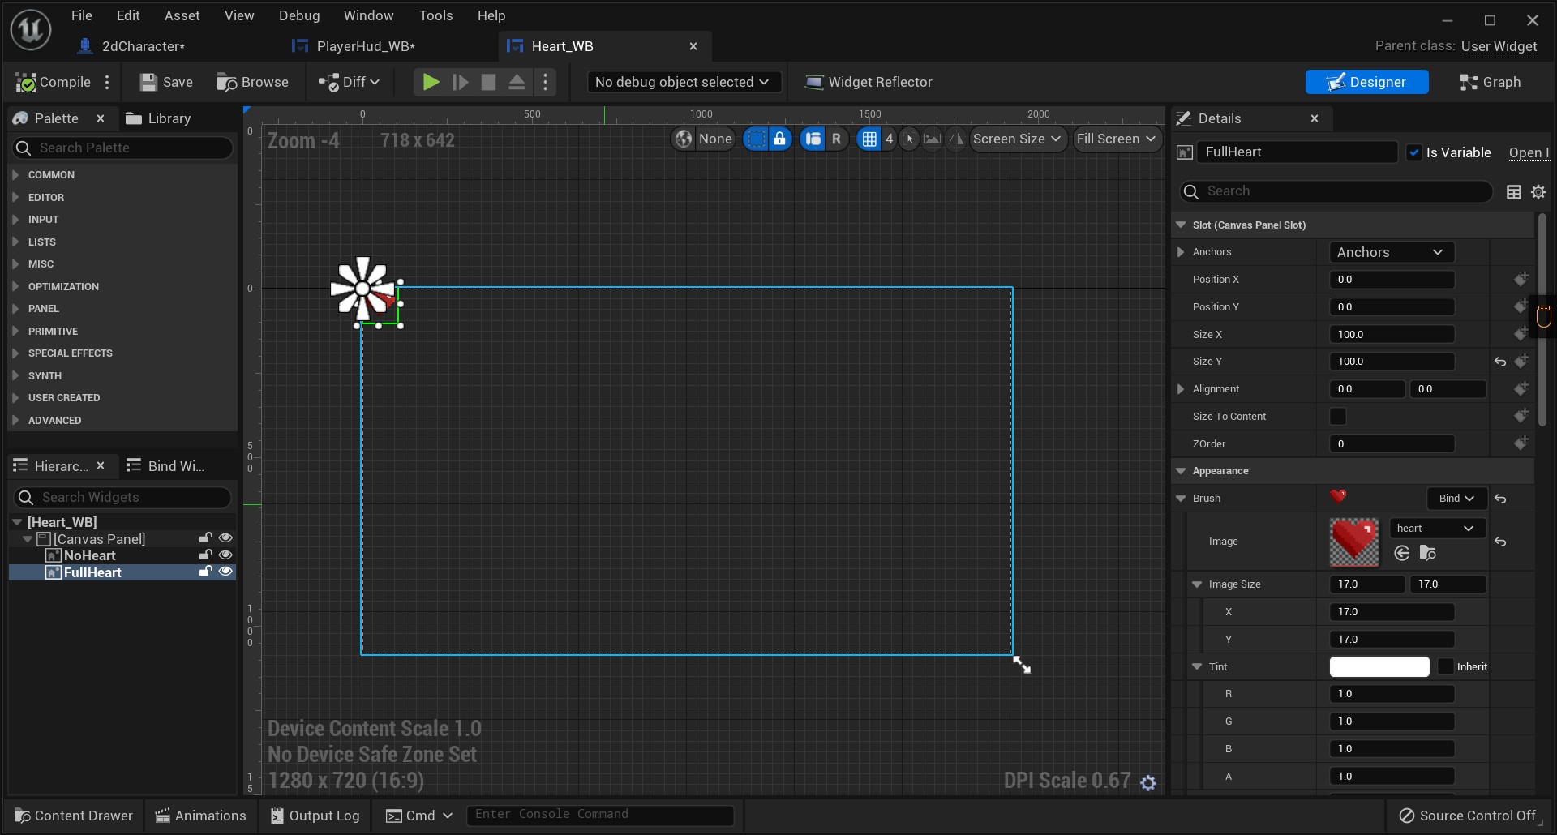Click the Compile blueprint icon
1557x835 pixels.
click(x=26, y=83)
